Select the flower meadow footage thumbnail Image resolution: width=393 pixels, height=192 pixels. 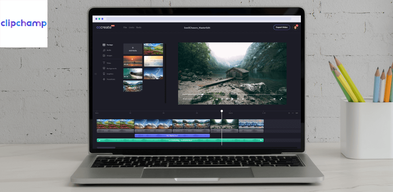(x=153, y=49)
